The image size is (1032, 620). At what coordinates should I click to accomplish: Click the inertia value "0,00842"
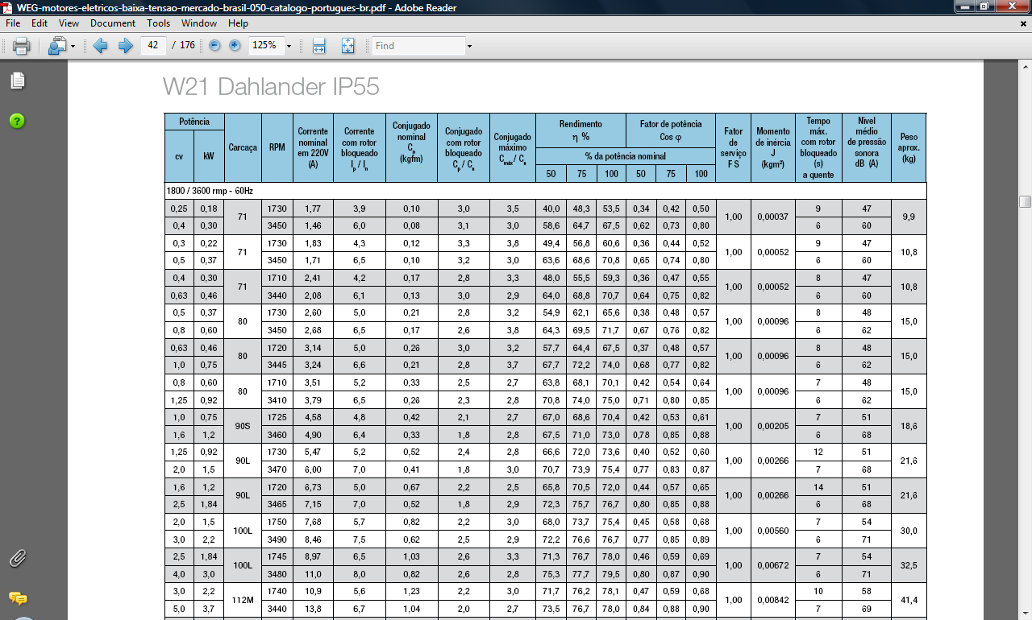(773, 600)
